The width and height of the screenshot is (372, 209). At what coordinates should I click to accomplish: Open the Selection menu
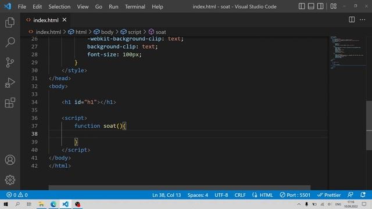click(59, 6)
